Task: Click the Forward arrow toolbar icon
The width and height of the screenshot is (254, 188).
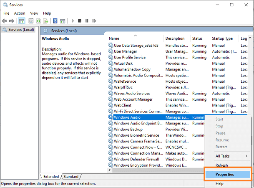Action: (x=12, y=21)
